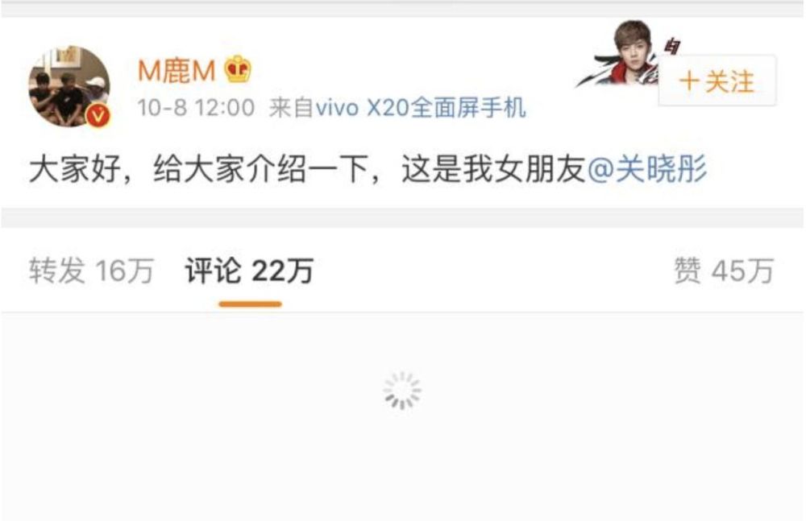Tap the loading spinner in comments
This screenshot has height=521, width=806.
click(x=402, y=391)
